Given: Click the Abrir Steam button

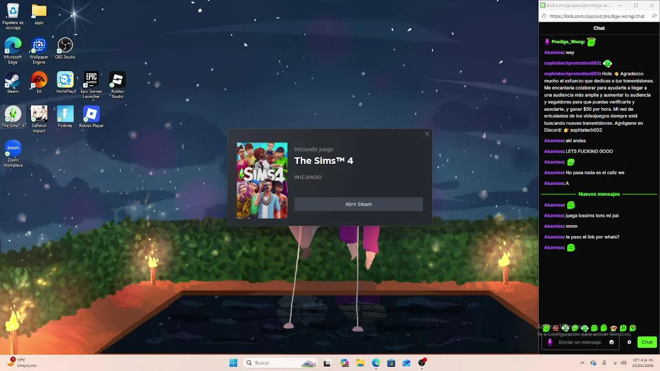Looking at the screenshot, I should pos(358,204).
